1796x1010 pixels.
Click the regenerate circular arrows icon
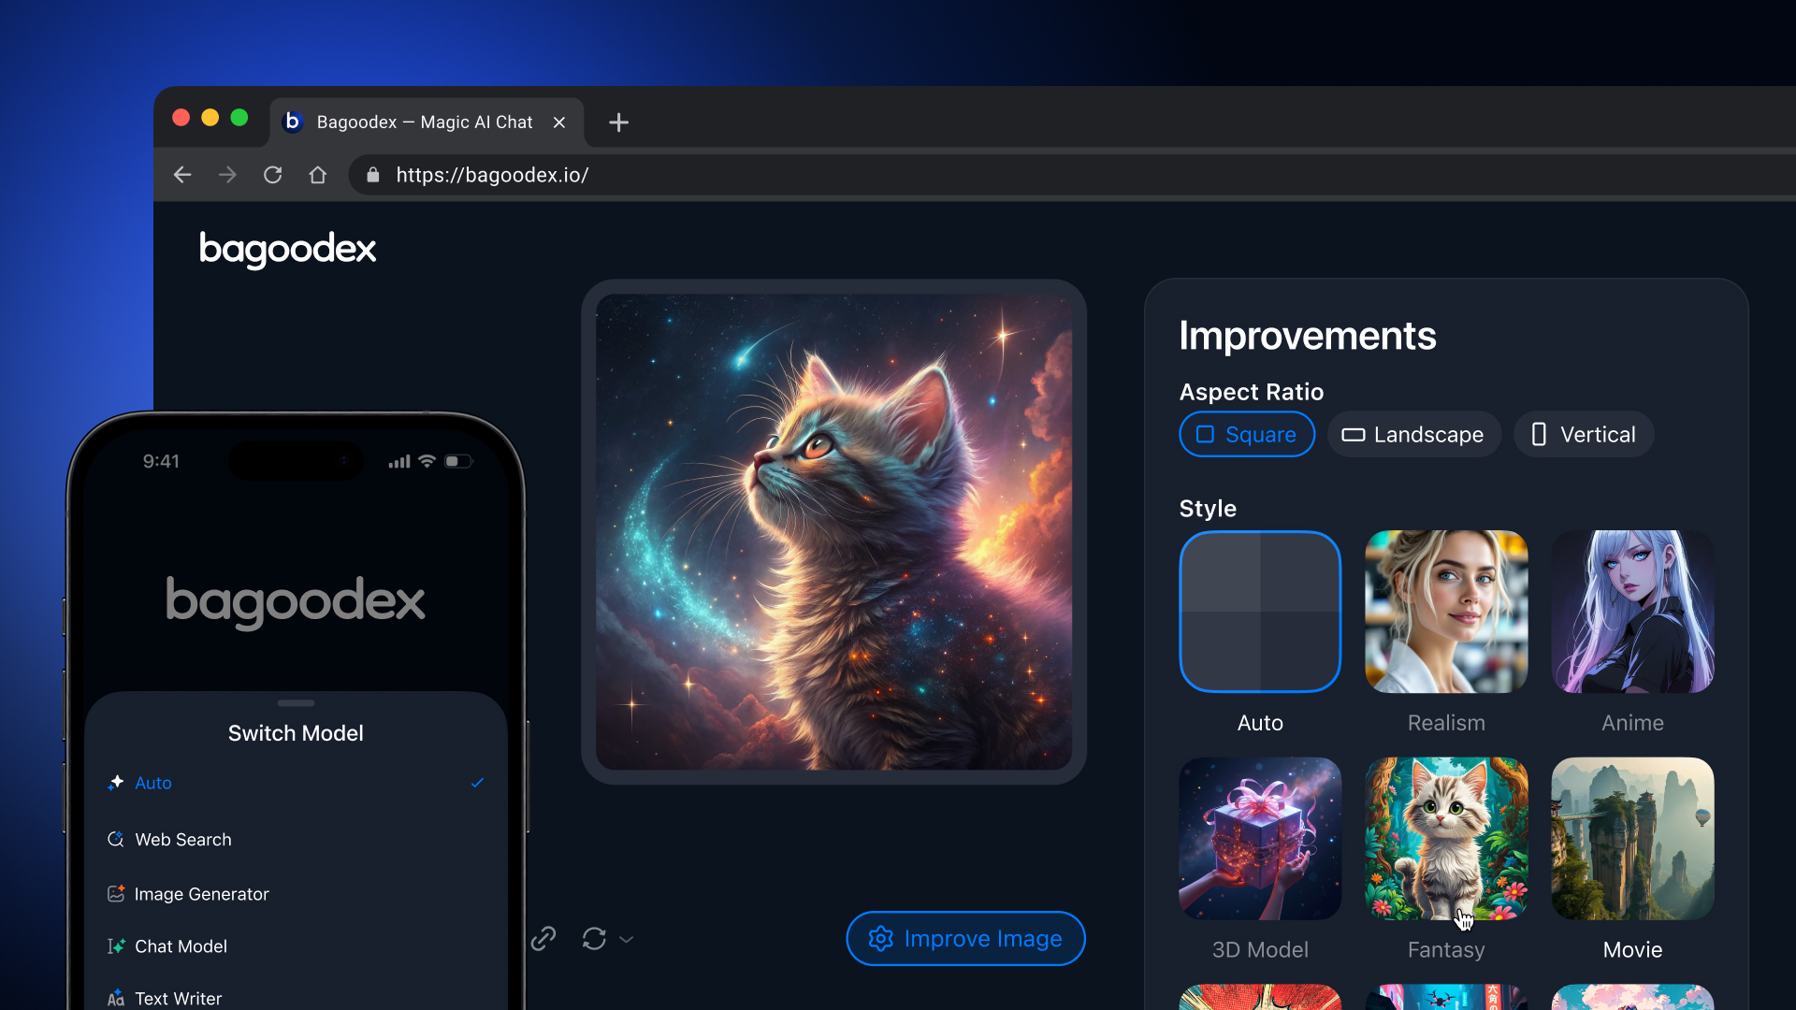point(594,938)
